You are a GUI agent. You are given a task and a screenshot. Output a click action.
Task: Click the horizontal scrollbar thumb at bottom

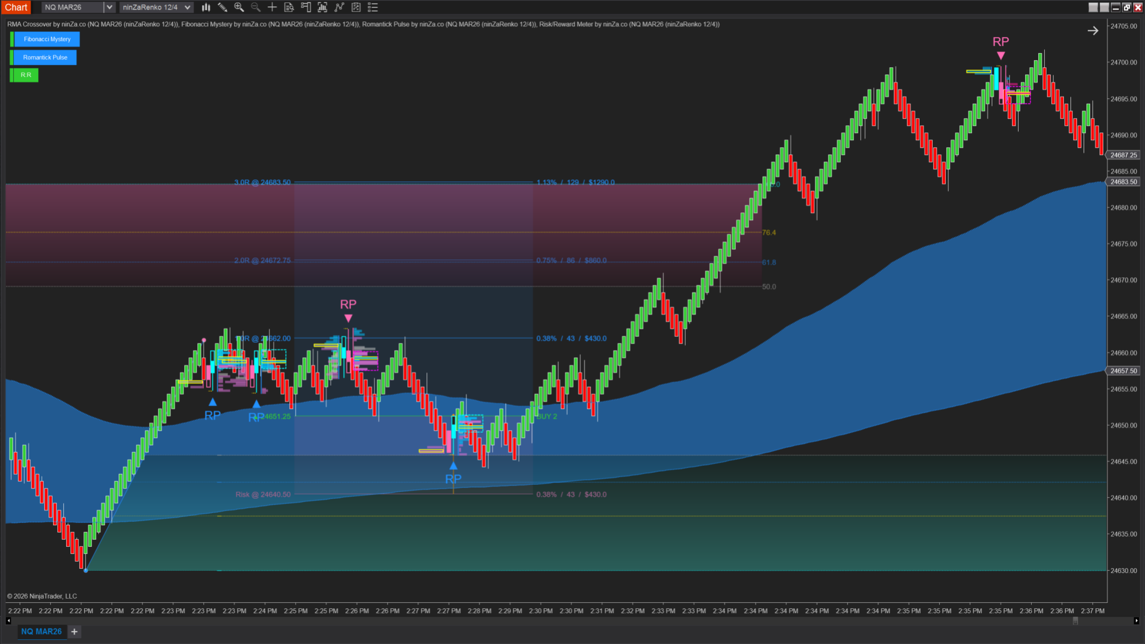point(1075,621)
